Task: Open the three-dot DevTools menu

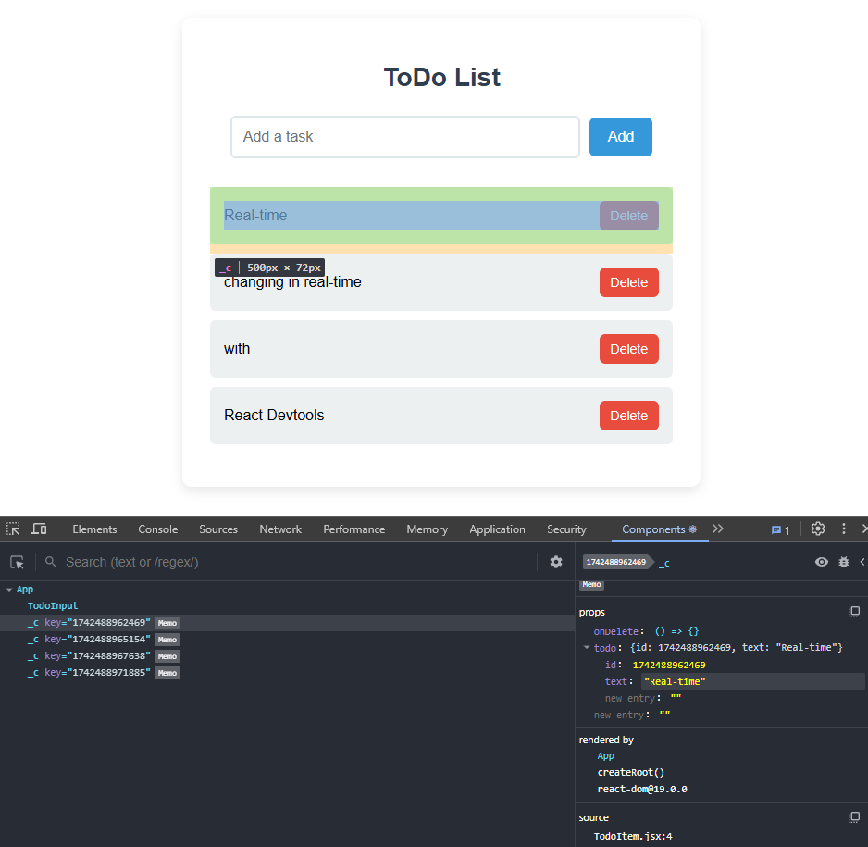Action: tap(843, 529)
